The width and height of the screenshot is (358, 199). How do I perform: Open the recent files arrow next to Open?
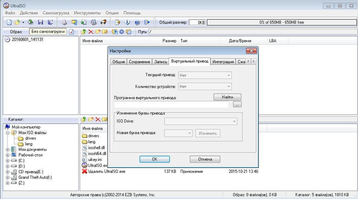click(x=23, y=22)
